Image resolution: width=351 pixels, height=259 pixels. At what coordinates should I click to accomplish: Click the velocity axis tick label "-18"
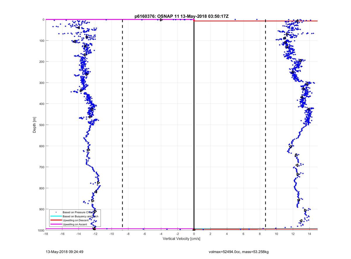pos(46,234)
